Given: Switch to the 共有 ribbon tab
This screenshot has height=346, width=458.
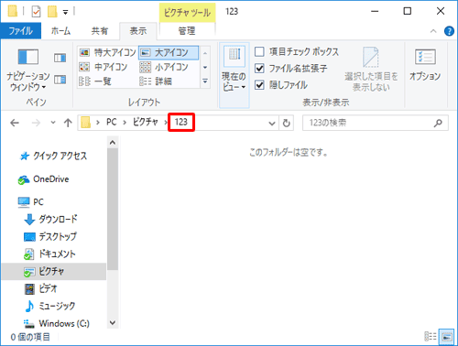Looking at the screenshot, I should (100, 31).
